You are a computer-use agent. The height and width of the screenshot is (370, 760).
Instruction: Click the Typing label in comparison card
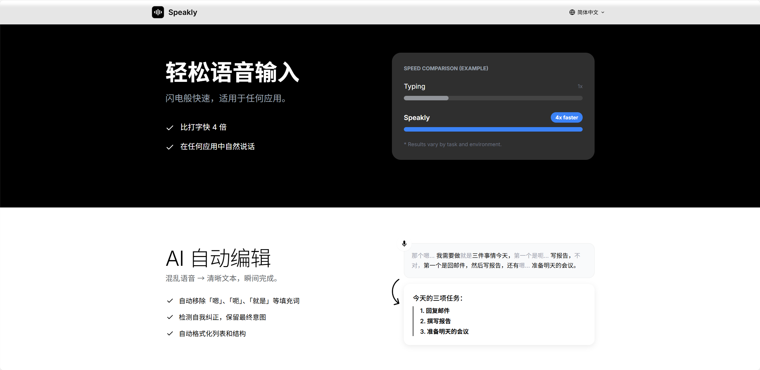click(415, 86)
